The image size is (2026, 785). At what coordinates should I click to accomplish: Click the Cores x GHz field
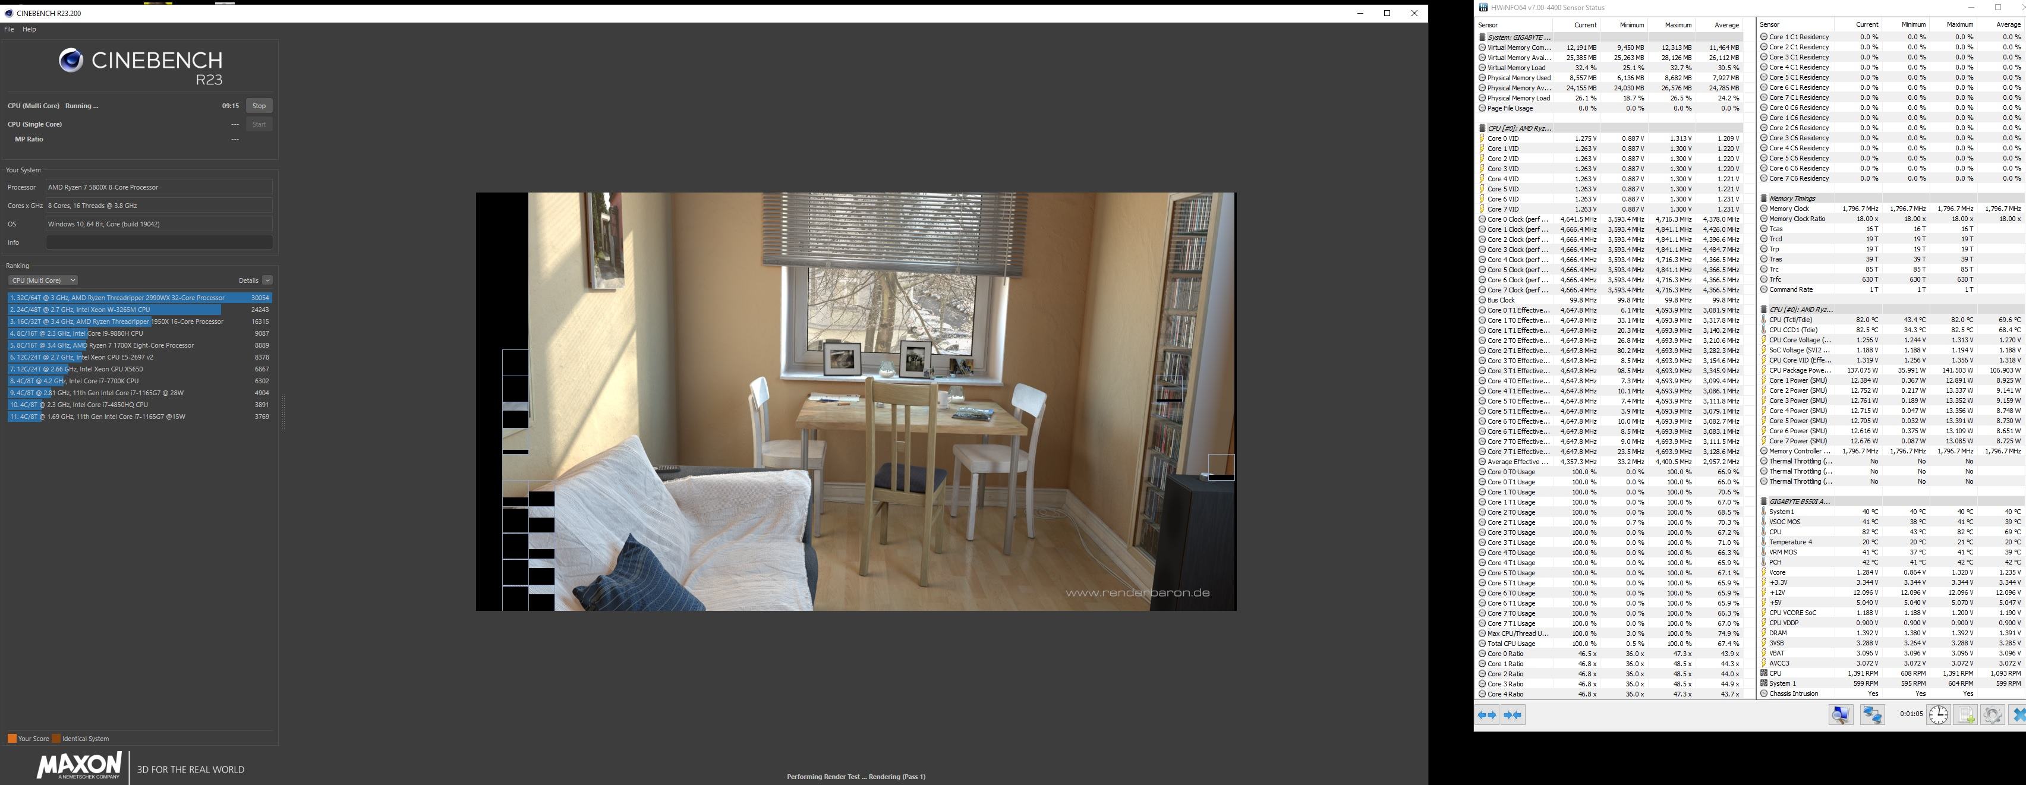tap(159, 205)
